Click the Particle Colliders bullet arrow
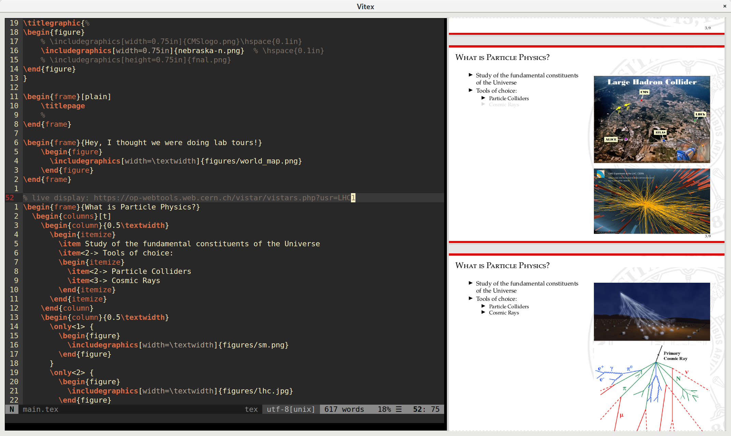 (483, 98)
